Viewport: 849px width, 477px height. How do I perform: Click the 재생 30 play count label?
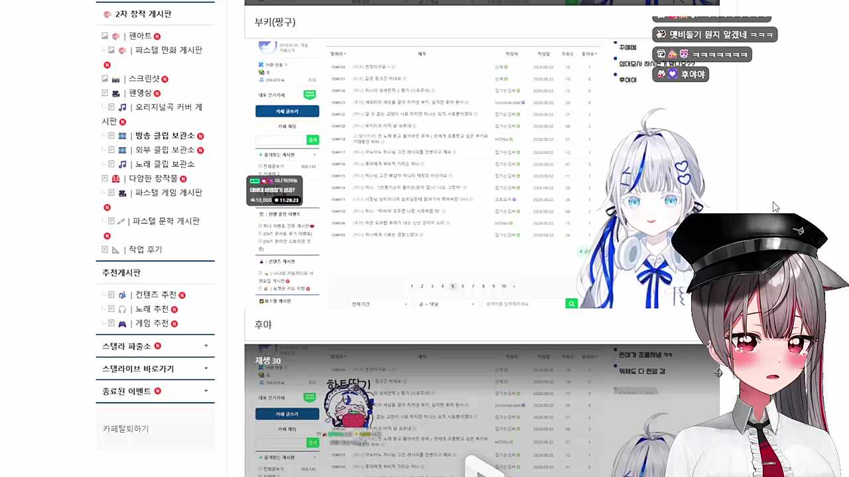(x=268, y=361)
